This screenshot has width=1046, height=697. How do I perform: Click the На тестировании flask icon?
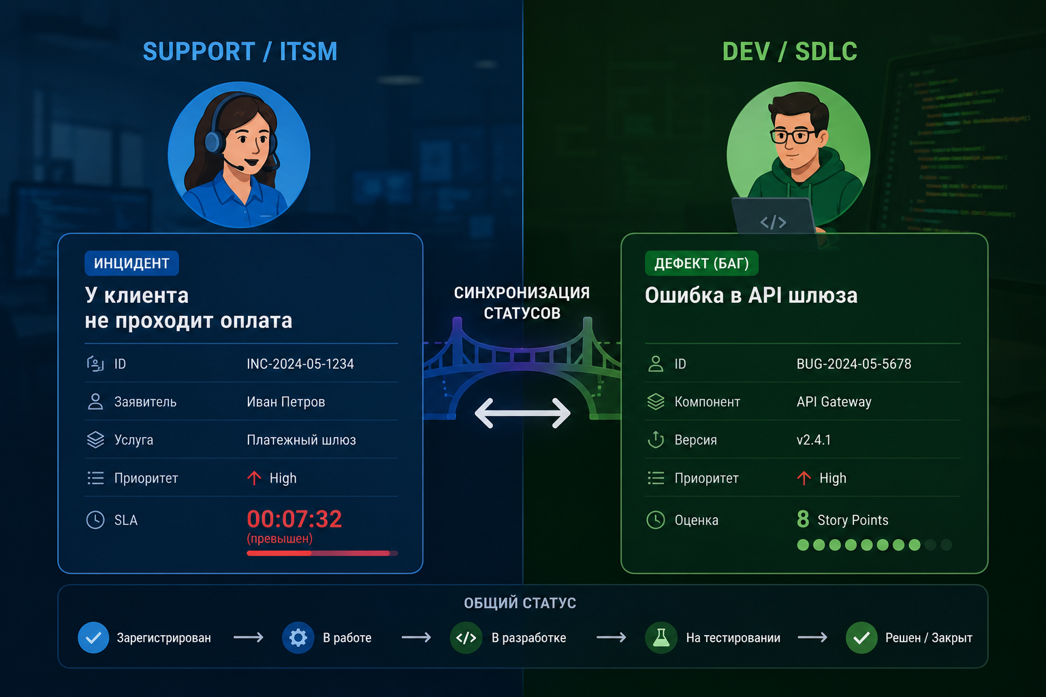click(x=661, y=638)
